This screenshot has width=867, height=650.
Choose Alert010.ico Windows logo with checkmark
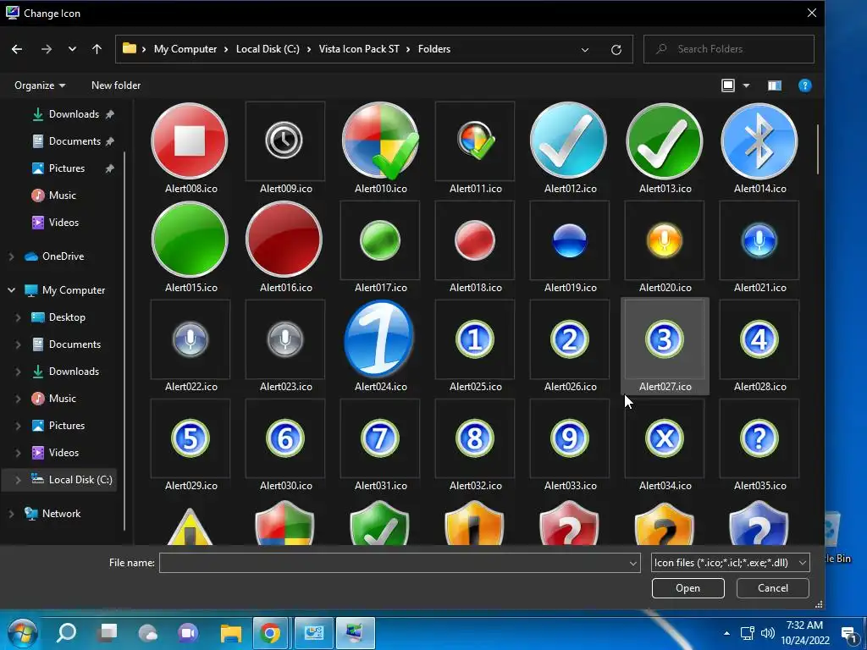(380, 141)
